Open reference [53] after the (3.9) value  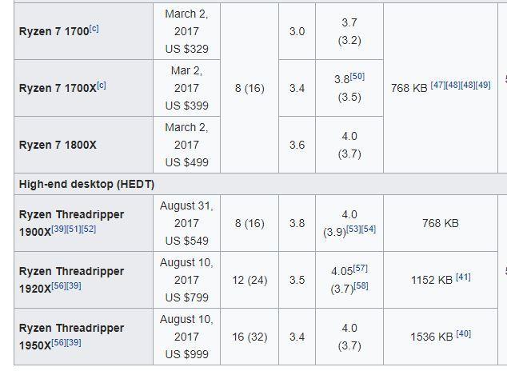[x=353, y=229]
